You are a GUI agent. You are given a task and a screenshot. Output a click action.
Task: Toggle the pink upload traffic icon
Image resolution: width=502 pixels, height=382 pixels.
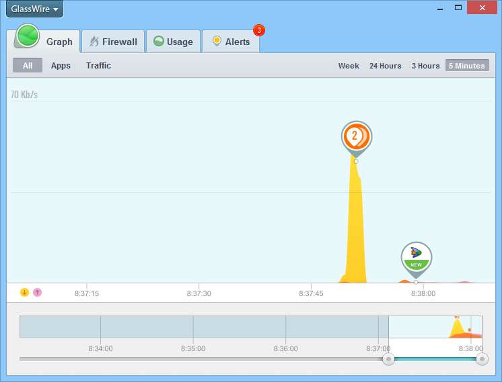[x=38, y=292]
